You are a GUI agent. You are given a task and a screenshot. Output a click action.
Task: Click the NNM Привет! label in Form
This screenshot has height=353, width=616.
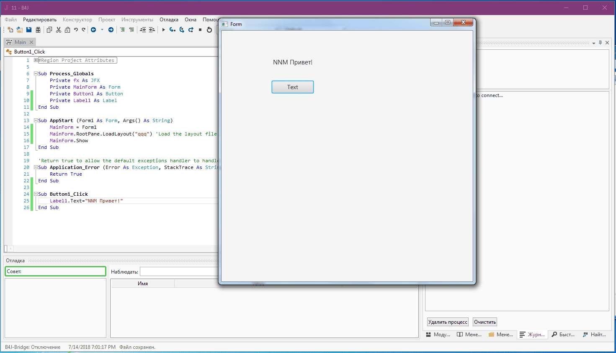pyautogui.click(x=293, y=62)
